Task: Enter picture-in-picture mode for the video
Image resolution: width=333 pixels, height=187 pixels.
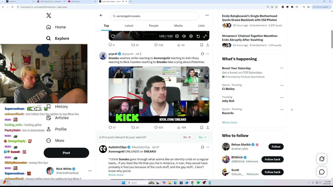Action: [198, 36]
